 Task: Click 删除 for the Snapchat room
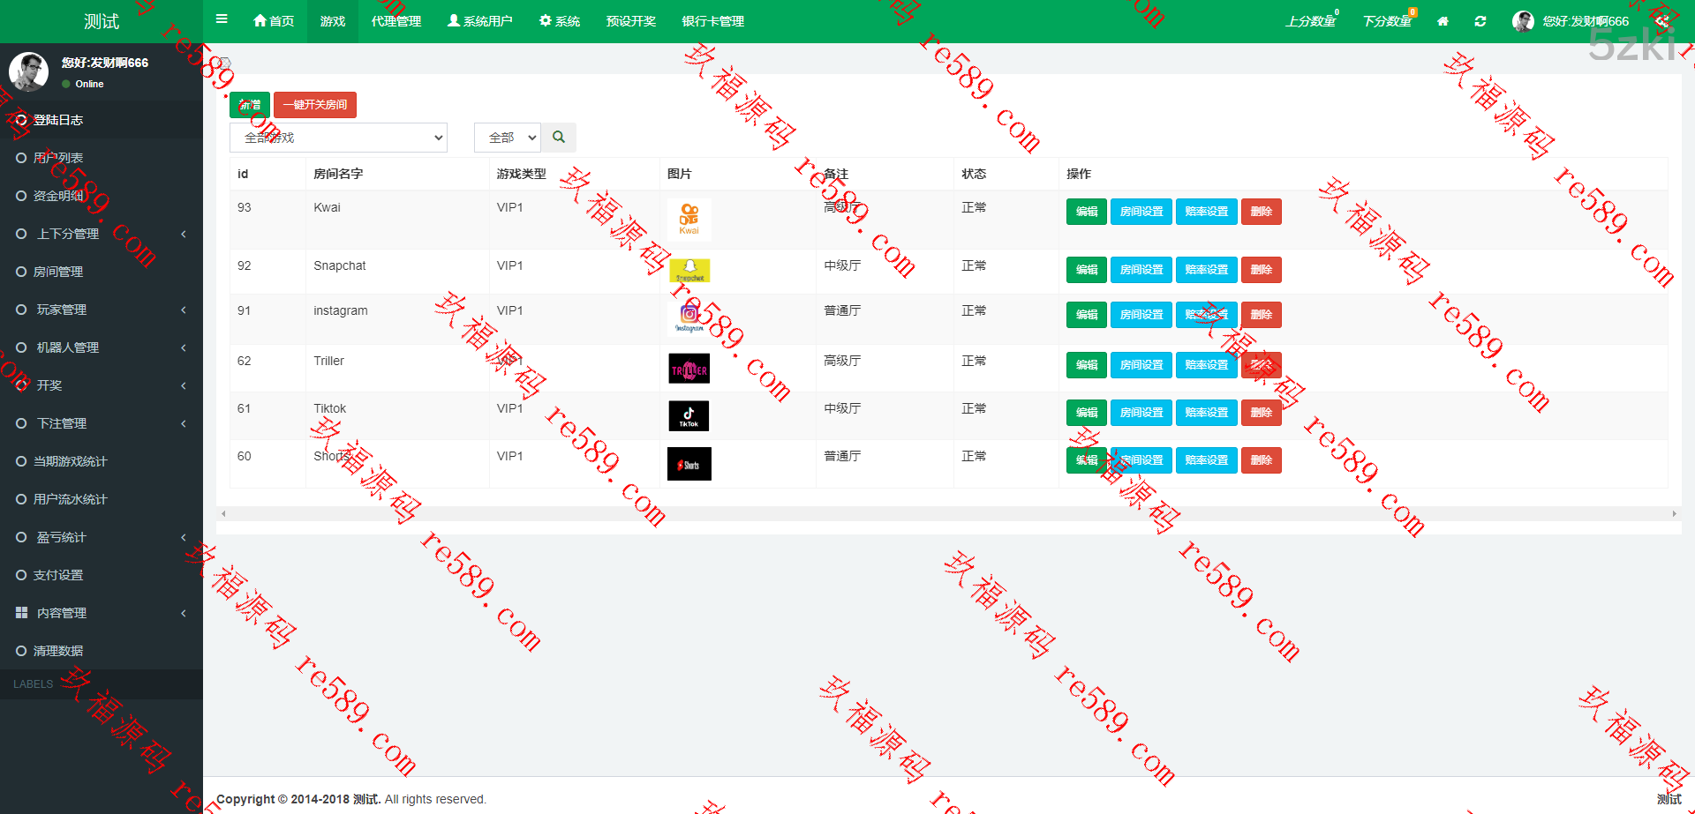coord(1261,270)
